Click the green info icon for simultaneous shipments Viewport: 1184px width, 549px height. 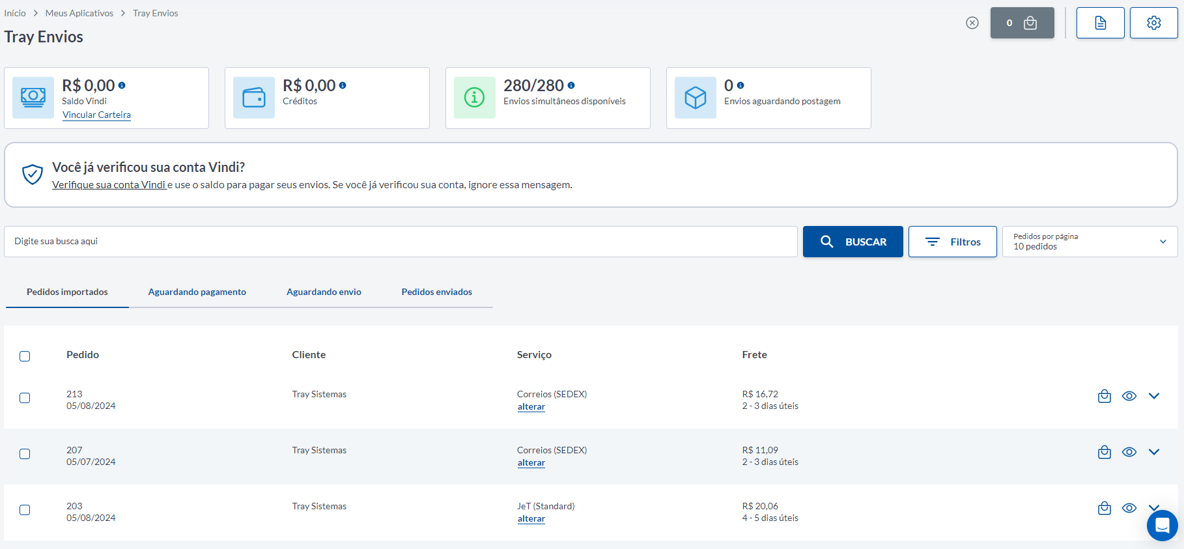pyautogui.click(x=475, y=98)
